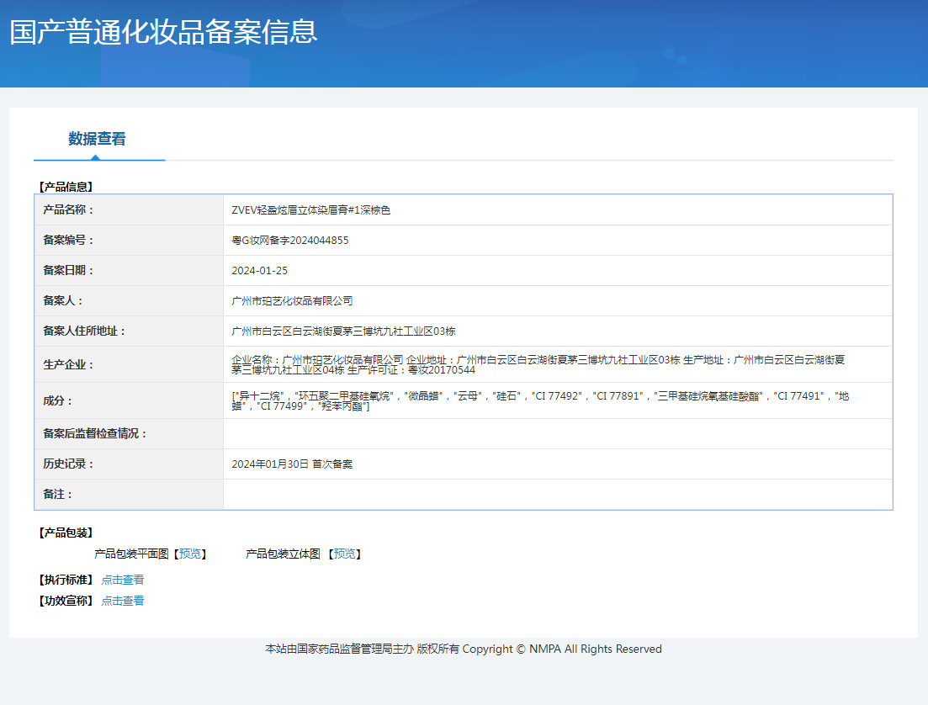Click the 生产企业： row label

click(68, 364)
